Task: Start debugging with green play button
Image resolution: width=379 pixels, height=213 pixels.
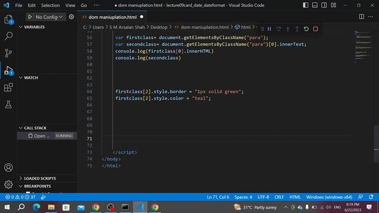Action: click(30, 17)
